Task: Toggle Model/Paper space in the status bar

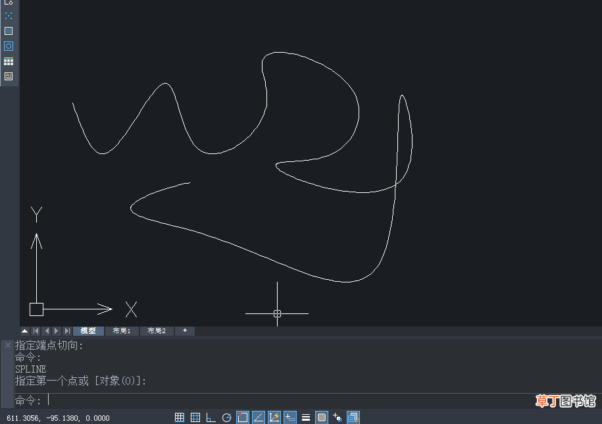Action: click(x=353, y=417)
